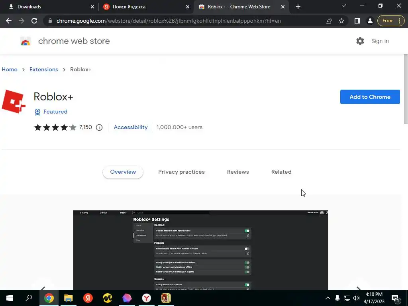Click the address bar URL

pos(169,21)
